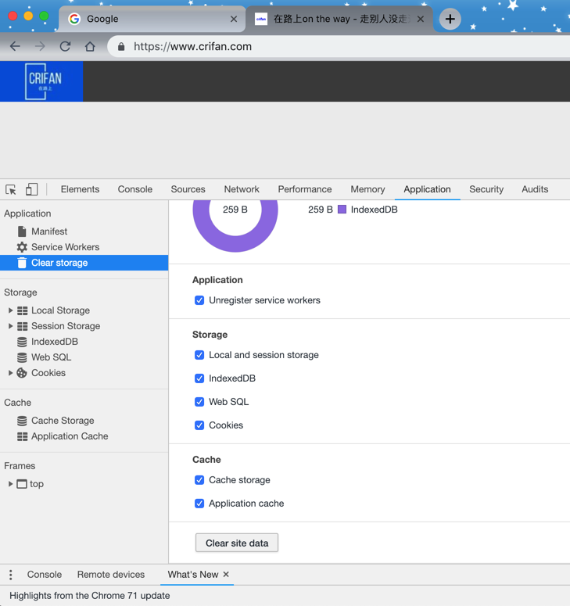Click the purple IndexedDB legend swatch
The image size is (570, 606).
pyautogui.click(x=342, y=210)
